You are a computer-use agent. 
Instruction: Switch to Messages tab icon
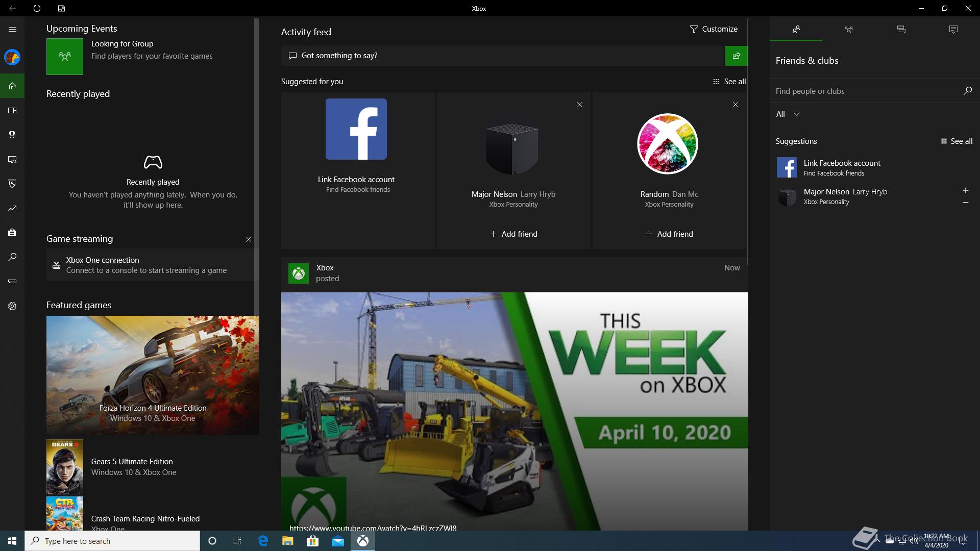tap(901, 30)
